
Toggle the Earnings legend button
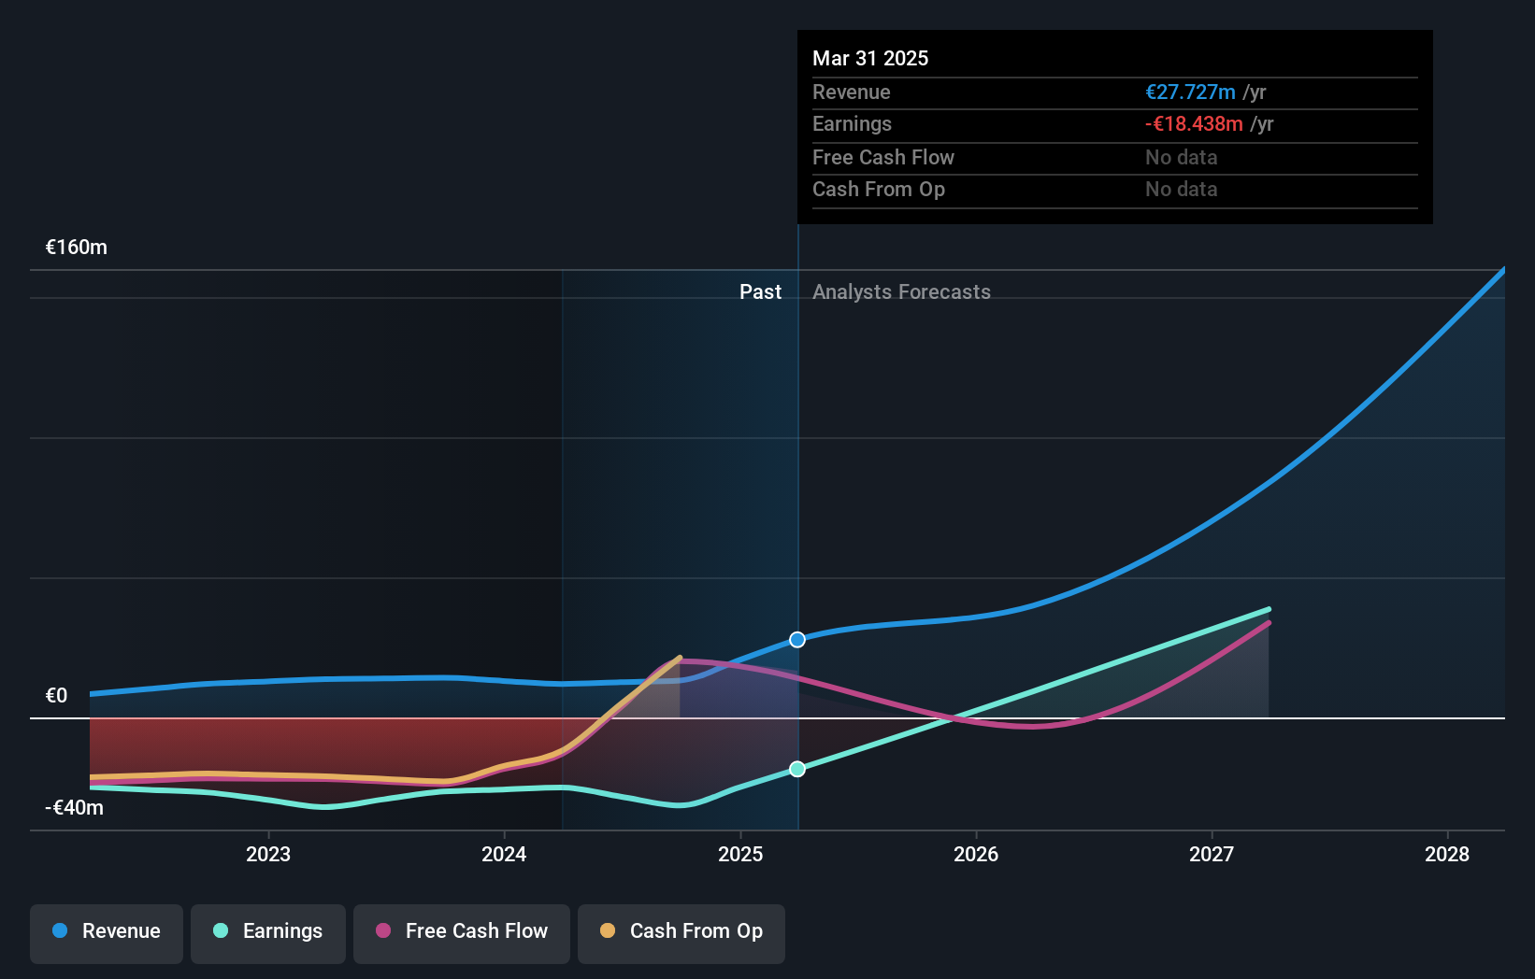268,933
